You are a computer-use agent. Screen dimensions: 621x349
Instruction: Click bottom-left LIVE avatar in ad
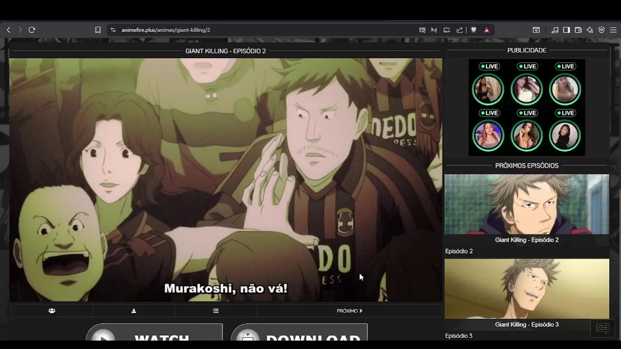click(x=488, y=136)
